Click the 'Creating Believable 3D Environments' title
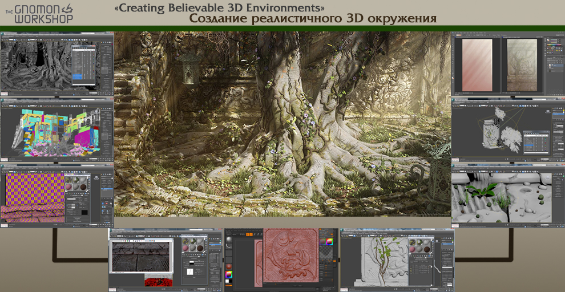 (x=220, y=8)
